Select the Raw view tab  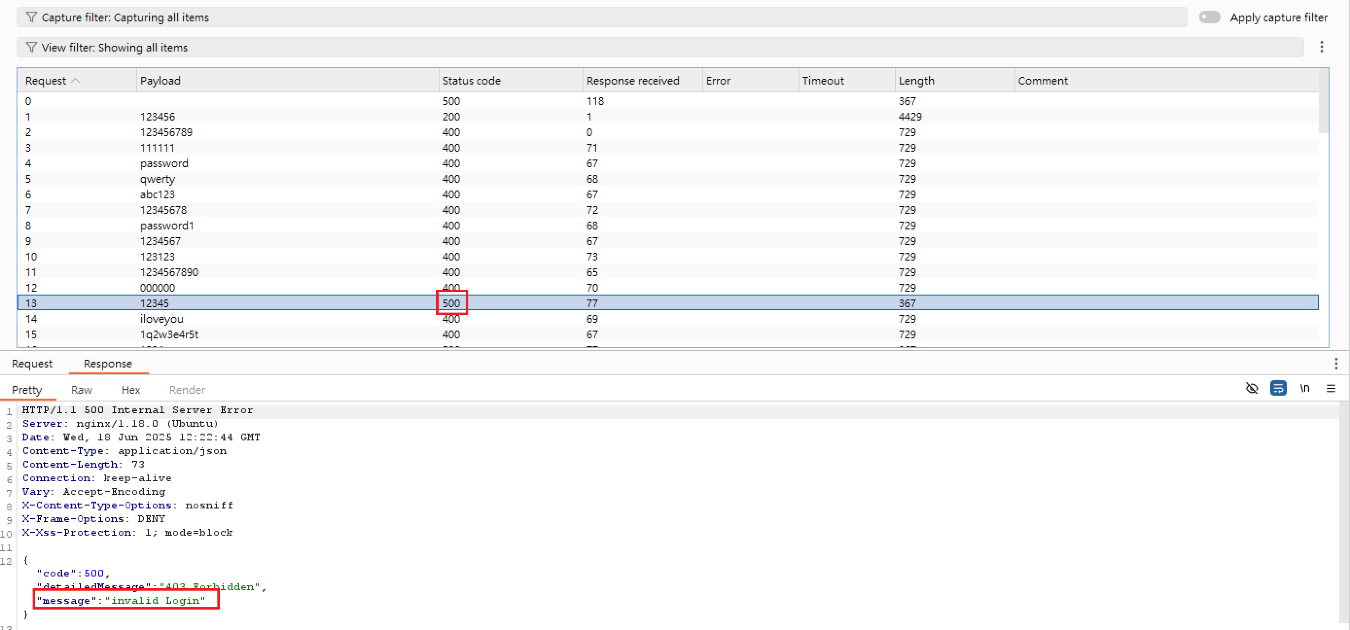[x=82, y=390]
